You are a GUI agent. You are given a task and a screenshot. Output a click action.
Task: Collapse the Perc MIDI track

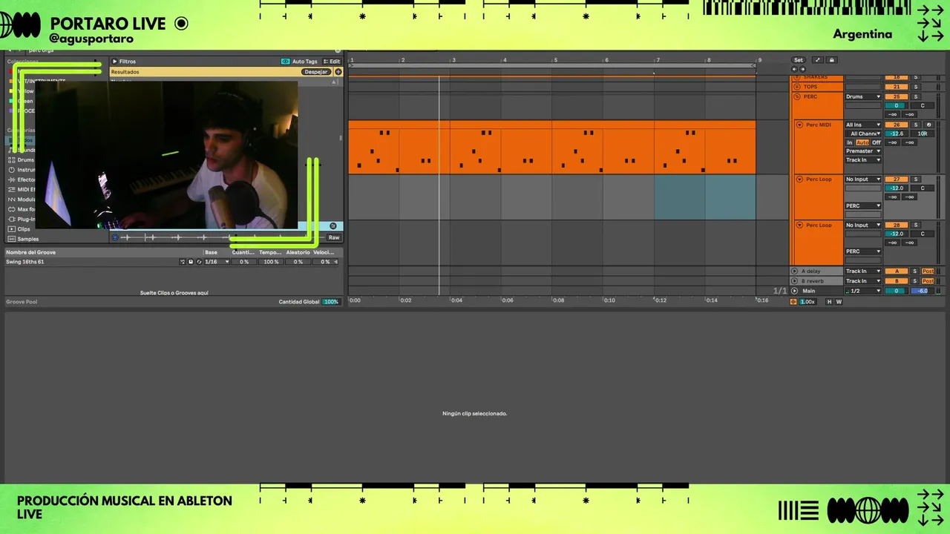(x=799, y=125)
